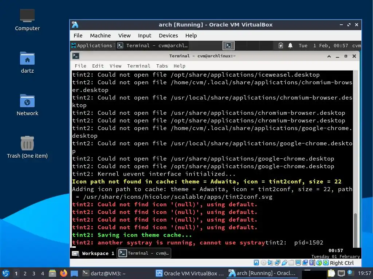The image size is (373, 279).
Task: Click the guest Terminal window title bar icon
Action: (76, 56)
